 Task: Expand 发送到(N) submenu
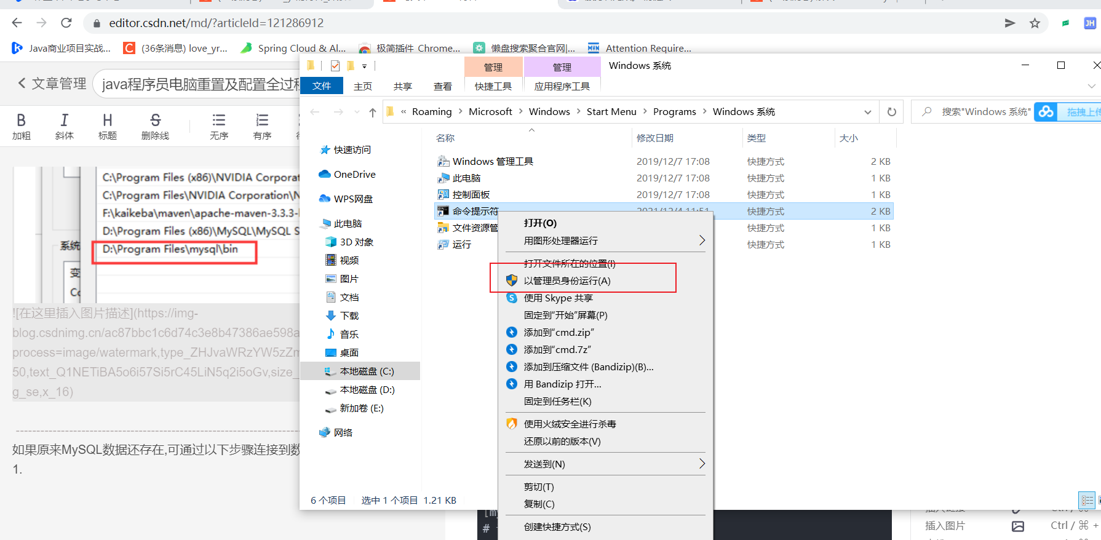(x=702, y=464)
